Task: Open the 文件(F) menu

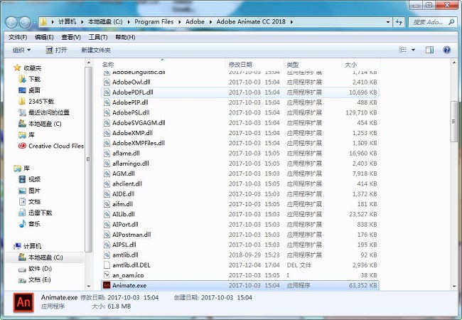Action: point(18,37)
